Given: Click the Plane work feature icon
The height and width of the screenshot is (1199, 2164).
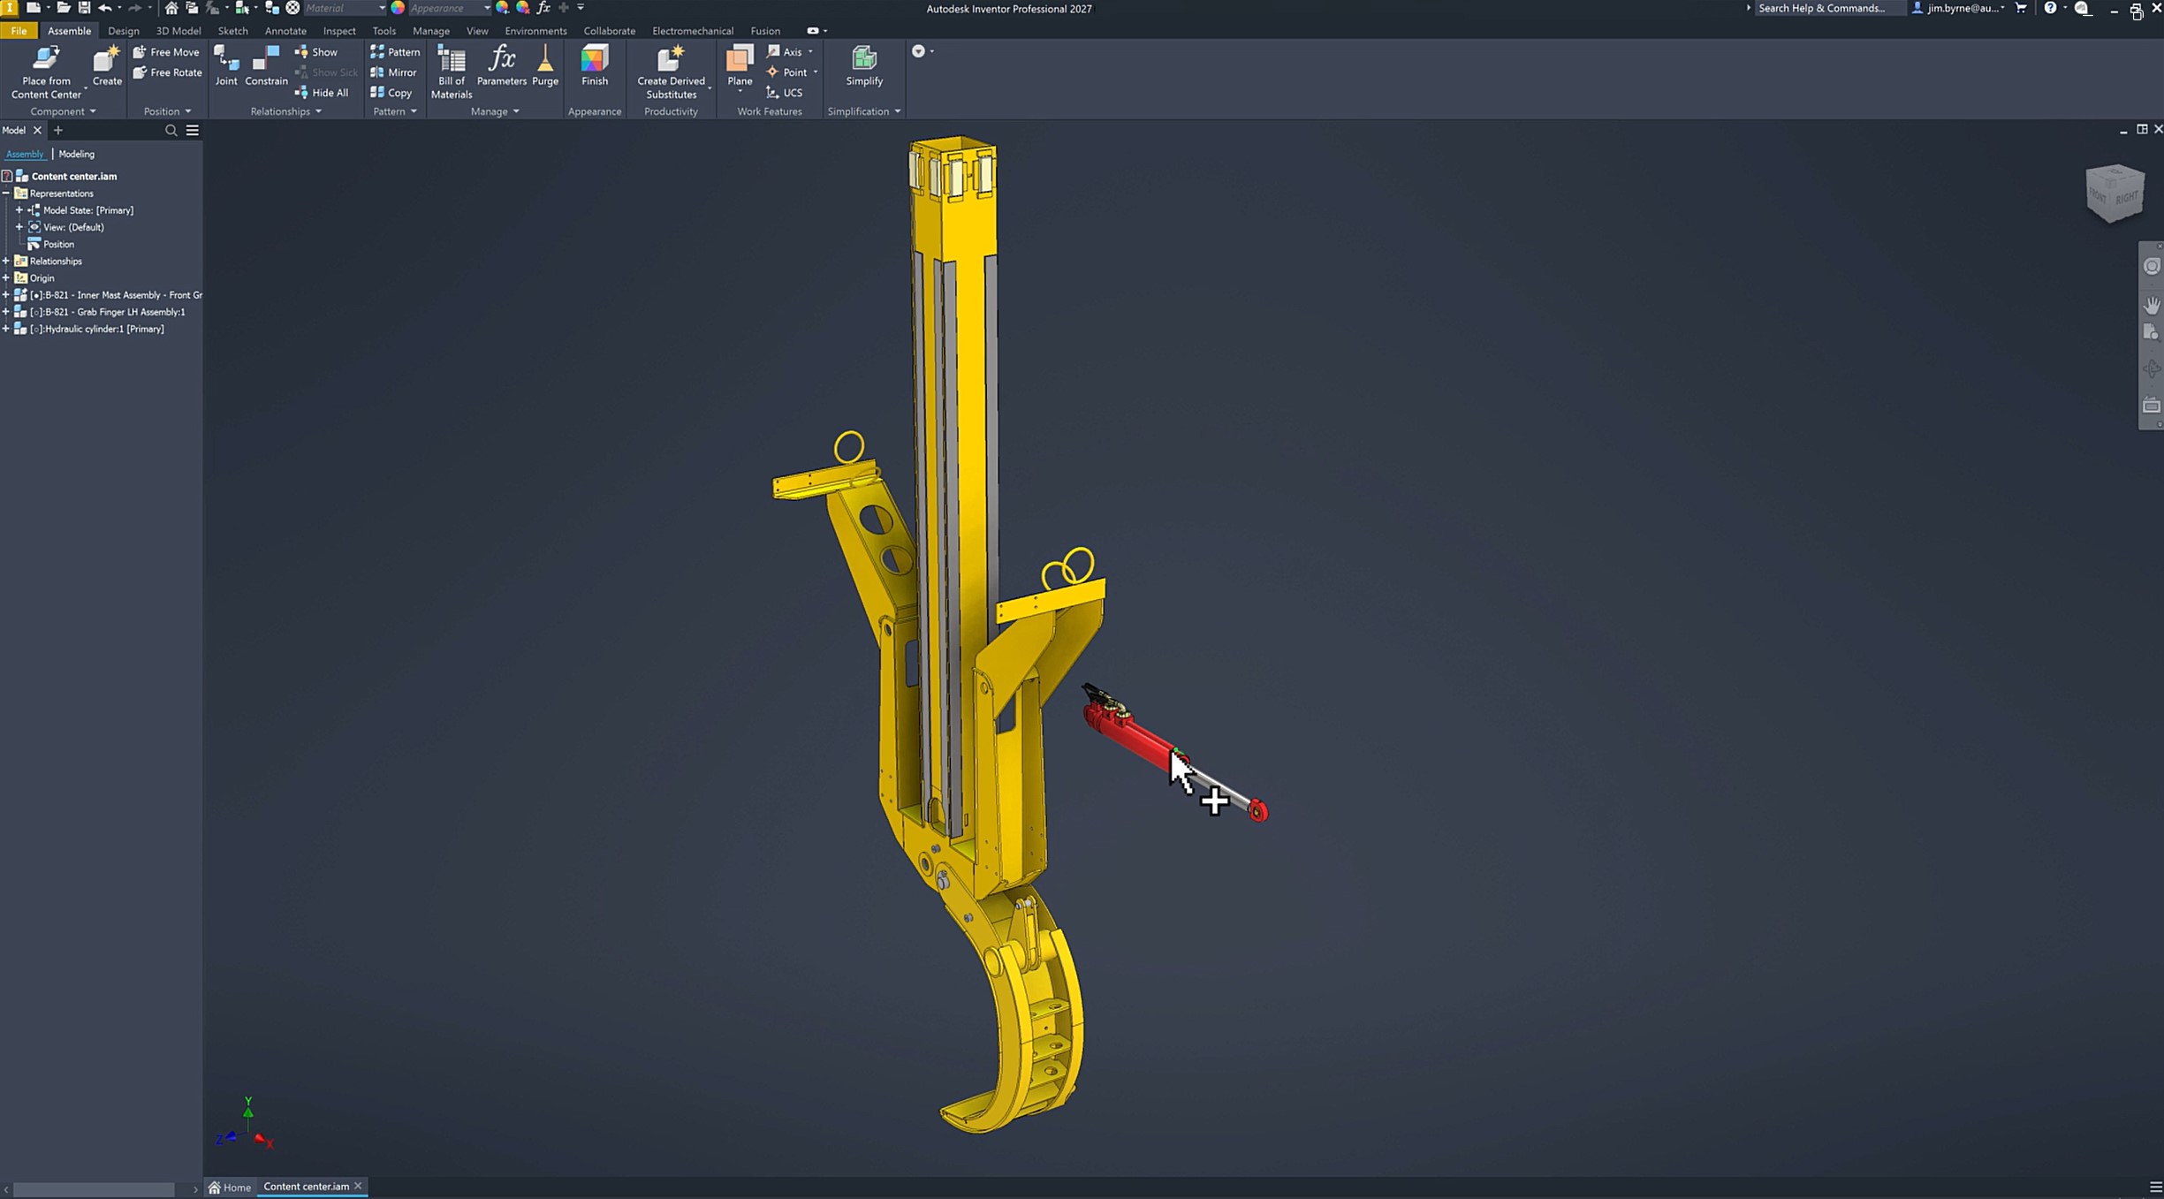Looking at the screenshot, I should 740,60.
